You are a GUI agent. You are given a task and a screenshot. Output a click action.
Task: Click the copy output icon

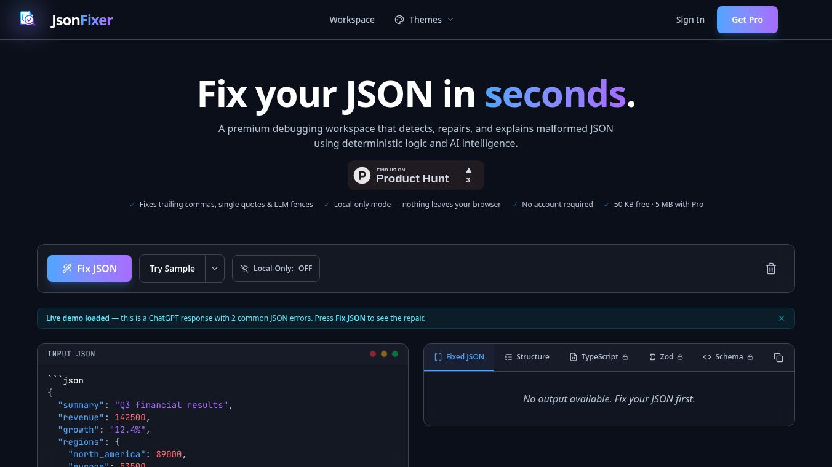click(778, 357)
